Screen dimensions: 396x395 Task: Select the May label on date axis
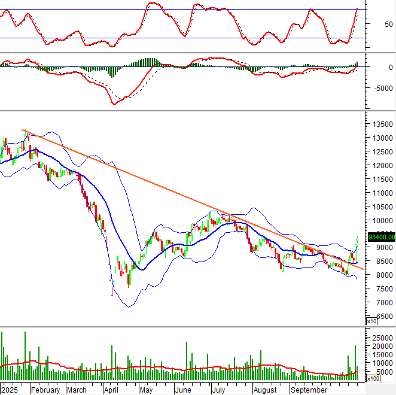click(x=147, y=390)
